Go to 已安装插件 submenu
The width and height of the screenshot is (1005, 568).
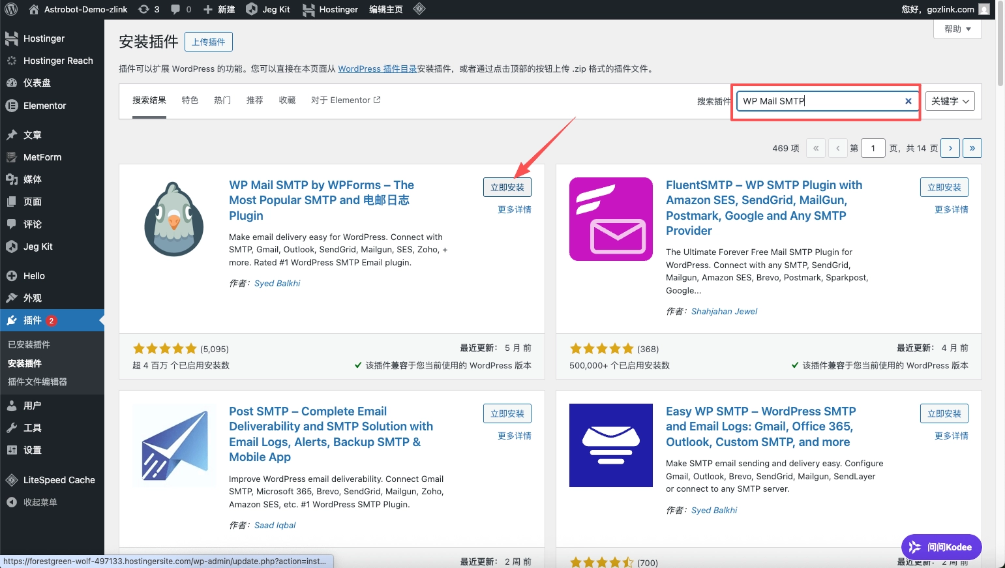pyautogui.click(x=29, y=344)
